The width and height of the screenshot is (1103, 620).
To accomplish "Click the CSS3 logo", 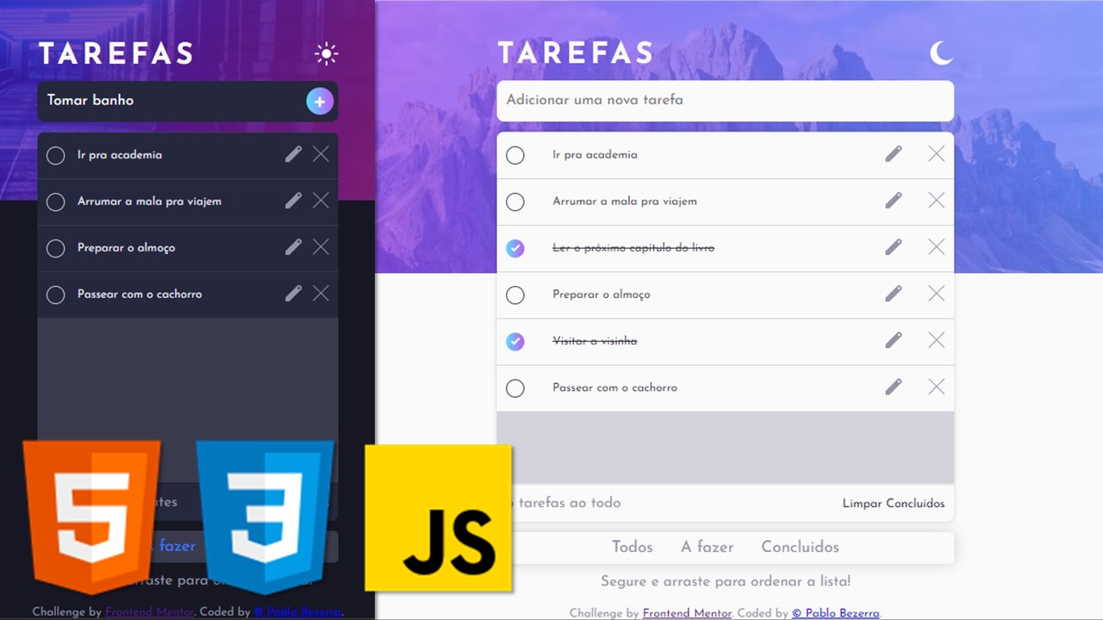I will tap(265, 517).
